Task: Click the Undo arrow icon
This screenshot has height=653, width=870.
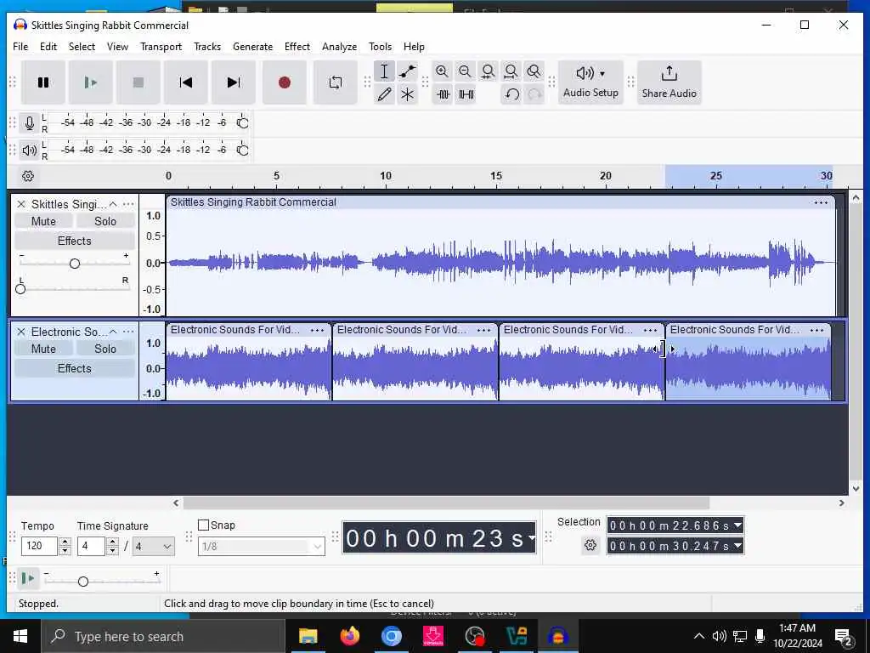Action: pyautogui.click(x=511, y=94)
